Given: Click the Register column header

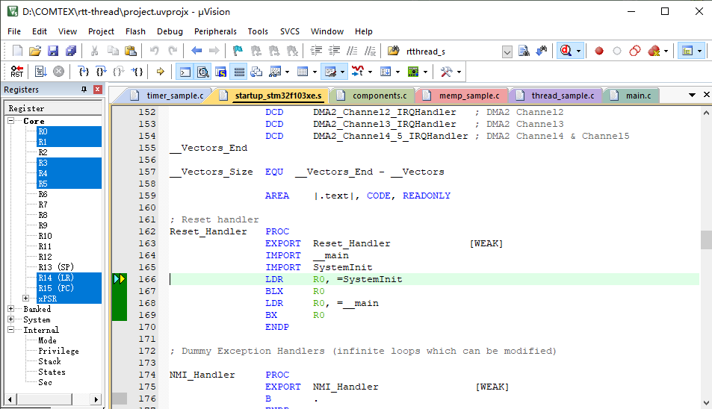Looking at the screenshot, I should click(x=53, y=108).
